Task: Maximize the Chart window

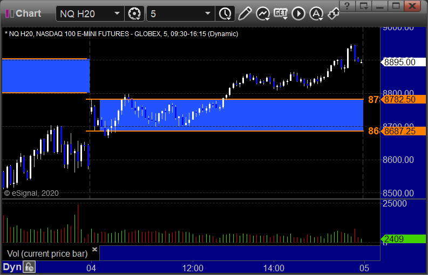Action: (x=396, y=5)
